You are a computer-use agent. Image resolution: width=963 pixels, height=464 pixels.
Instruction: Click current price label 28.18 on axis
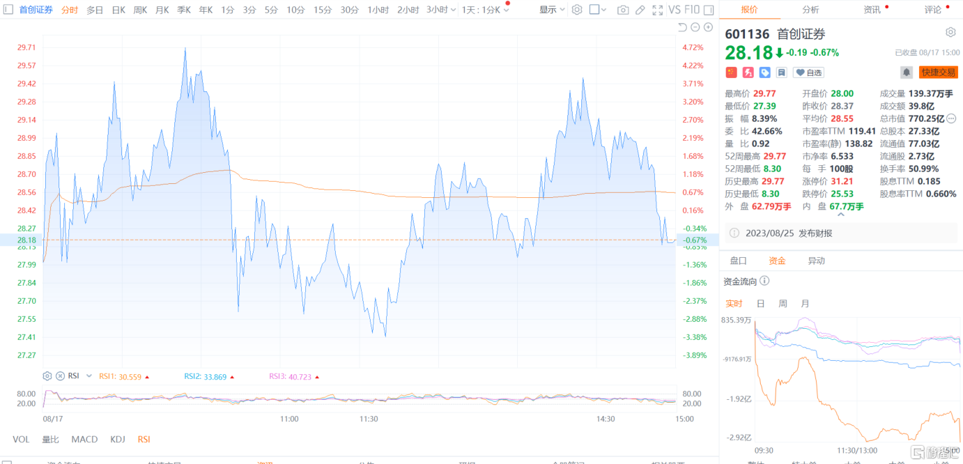[26, 240]
